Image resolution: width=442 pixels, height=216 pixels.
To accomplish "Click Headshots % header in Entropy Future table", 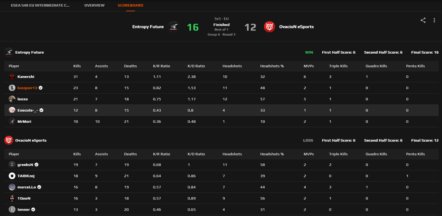I will (x=272, y=66).
